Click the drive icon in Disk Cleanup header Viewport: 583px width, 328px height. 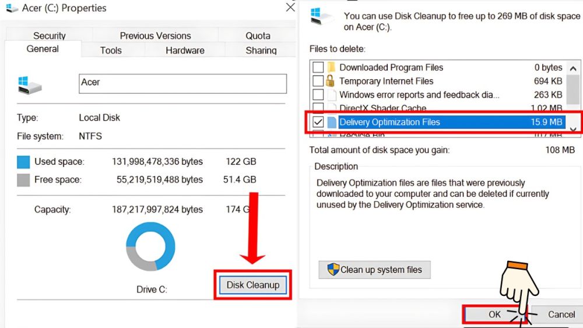(x=322, y=17)
